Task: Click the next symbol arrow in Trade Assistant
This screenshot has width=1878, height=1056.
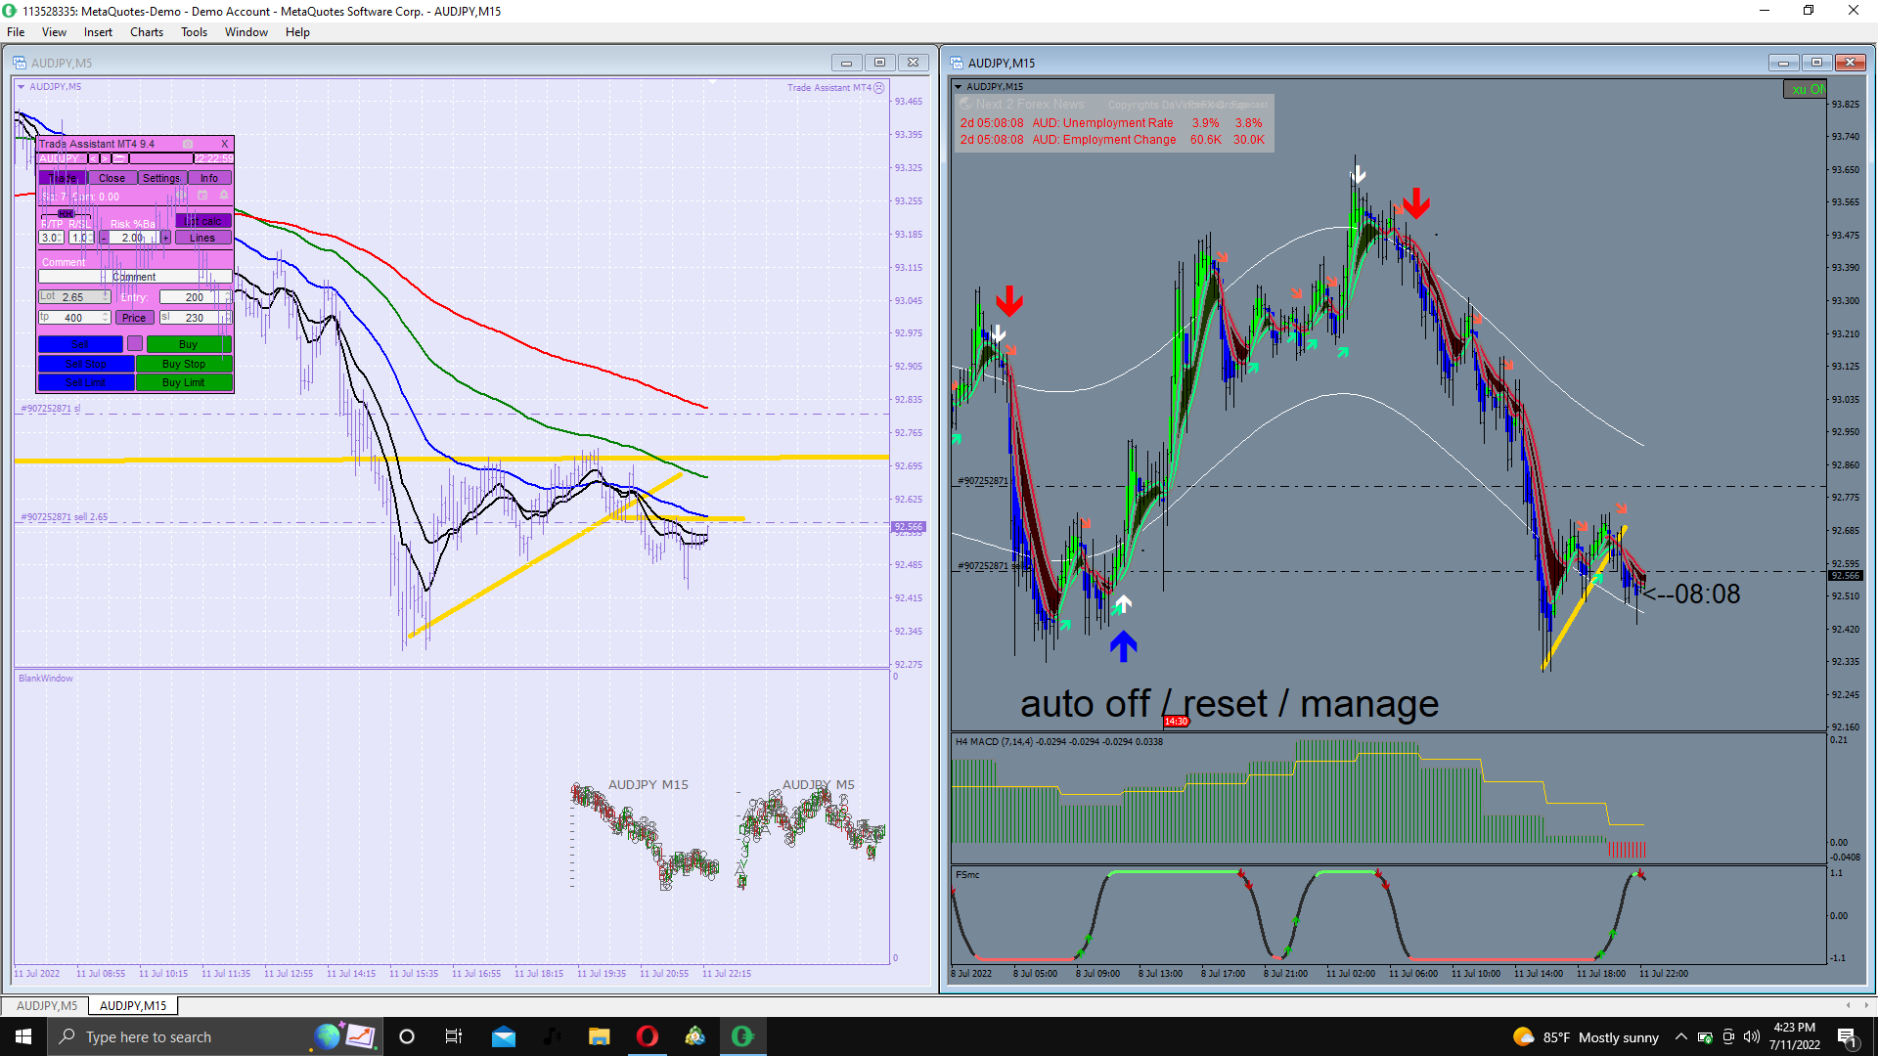Action: pyautogui.click(x=105, y=158)
